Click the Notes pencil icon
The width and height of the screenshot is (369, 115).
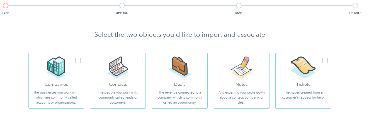pyautogui.click(x=241, y=67)
